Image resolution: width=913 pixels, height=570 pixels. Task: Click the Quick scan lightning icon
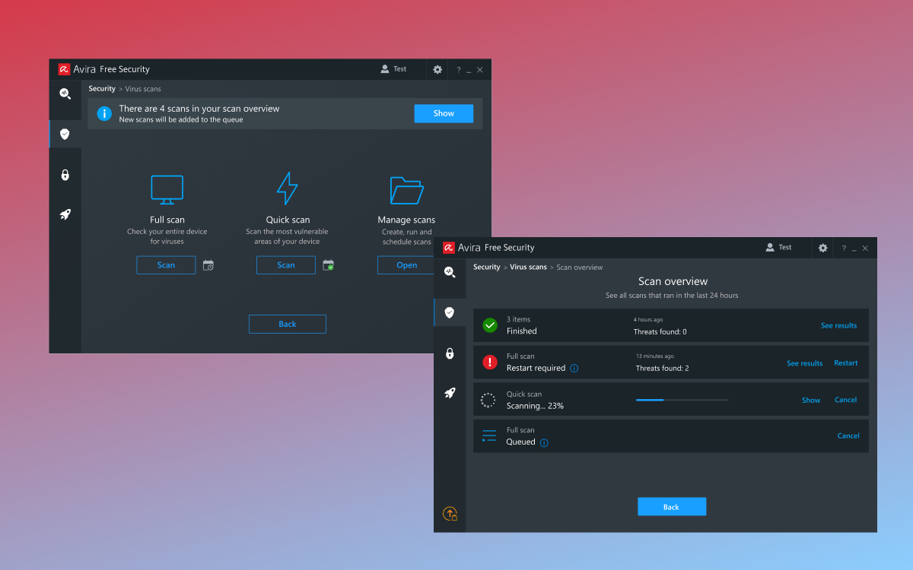pos(287,188)
